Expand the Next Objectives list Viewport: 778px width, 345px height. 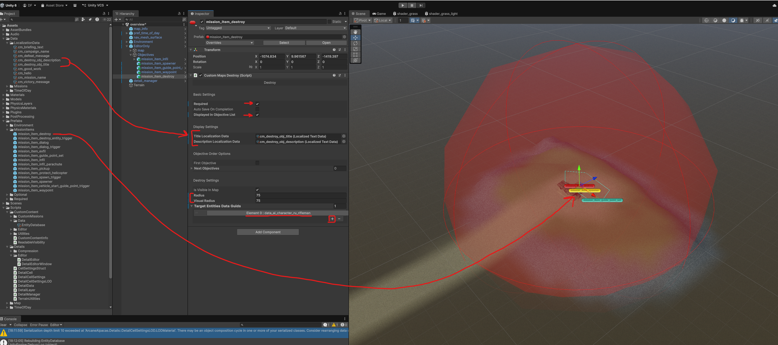[x=192, y=168]
